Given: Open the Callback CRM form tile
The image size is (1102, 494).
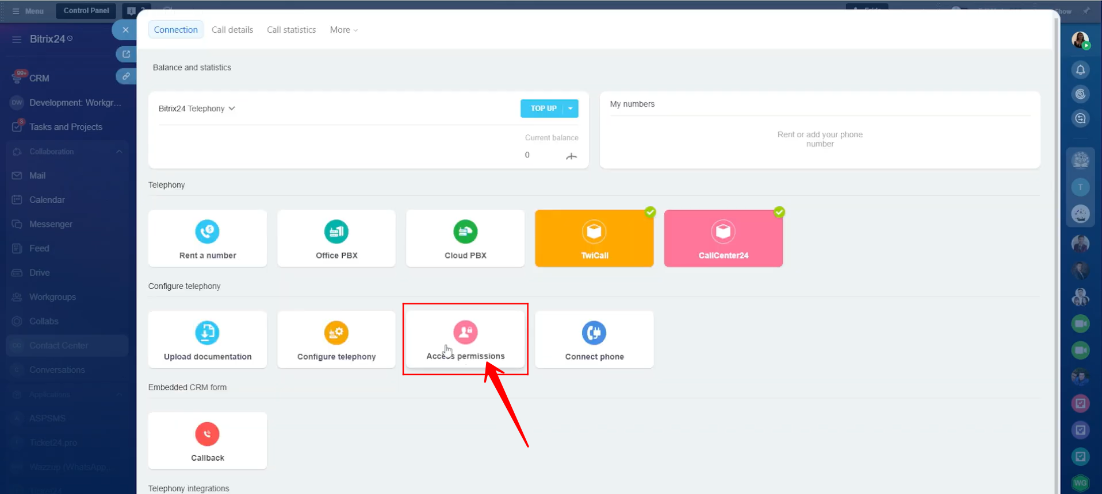Looking at the screenshot, I should [207, 441].
